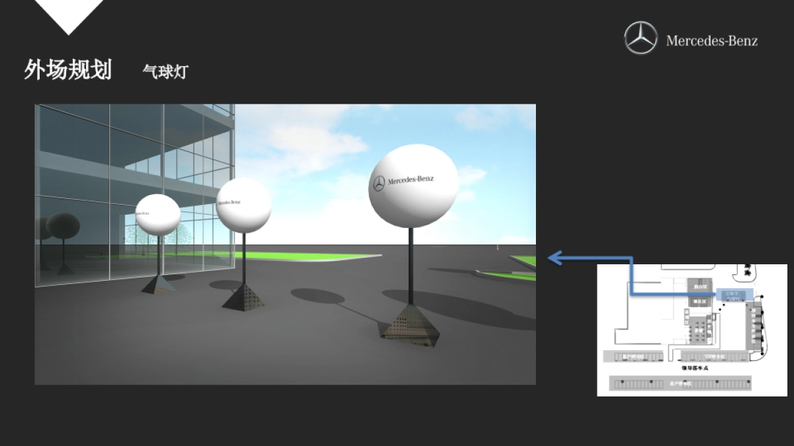Click the 舞台区 stage block on map
The width and height of the screenshot is (794, 446).
click(700, 287)
